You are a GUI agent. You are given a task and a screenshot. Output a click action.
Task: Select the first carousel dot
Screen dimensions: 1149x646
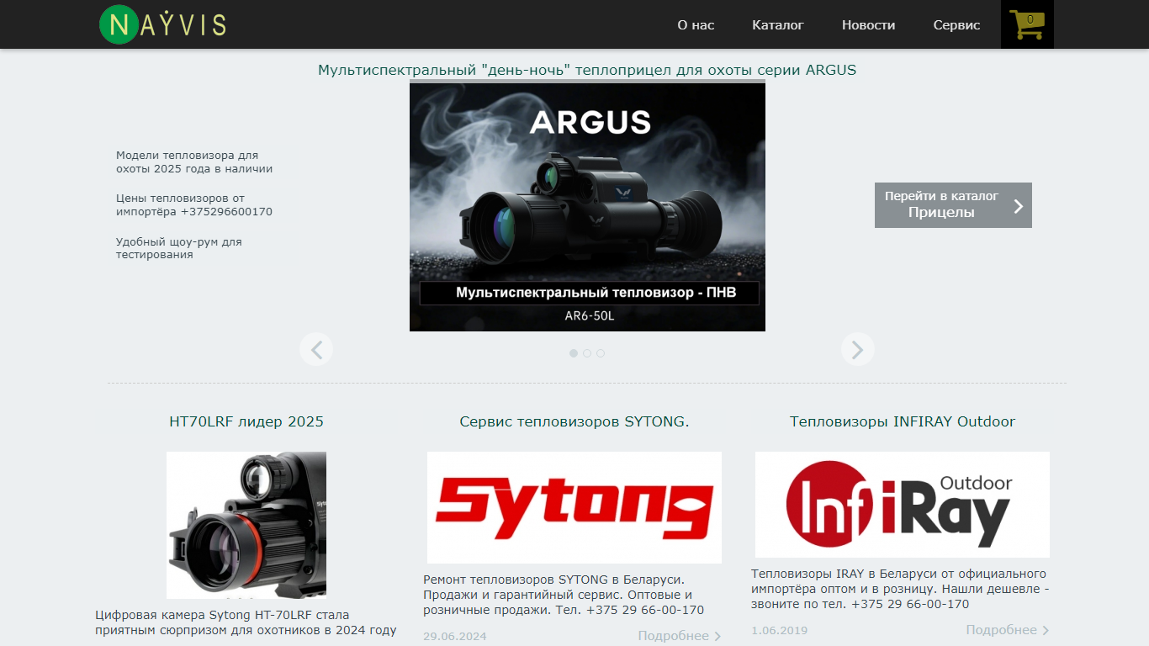point(574,353)
